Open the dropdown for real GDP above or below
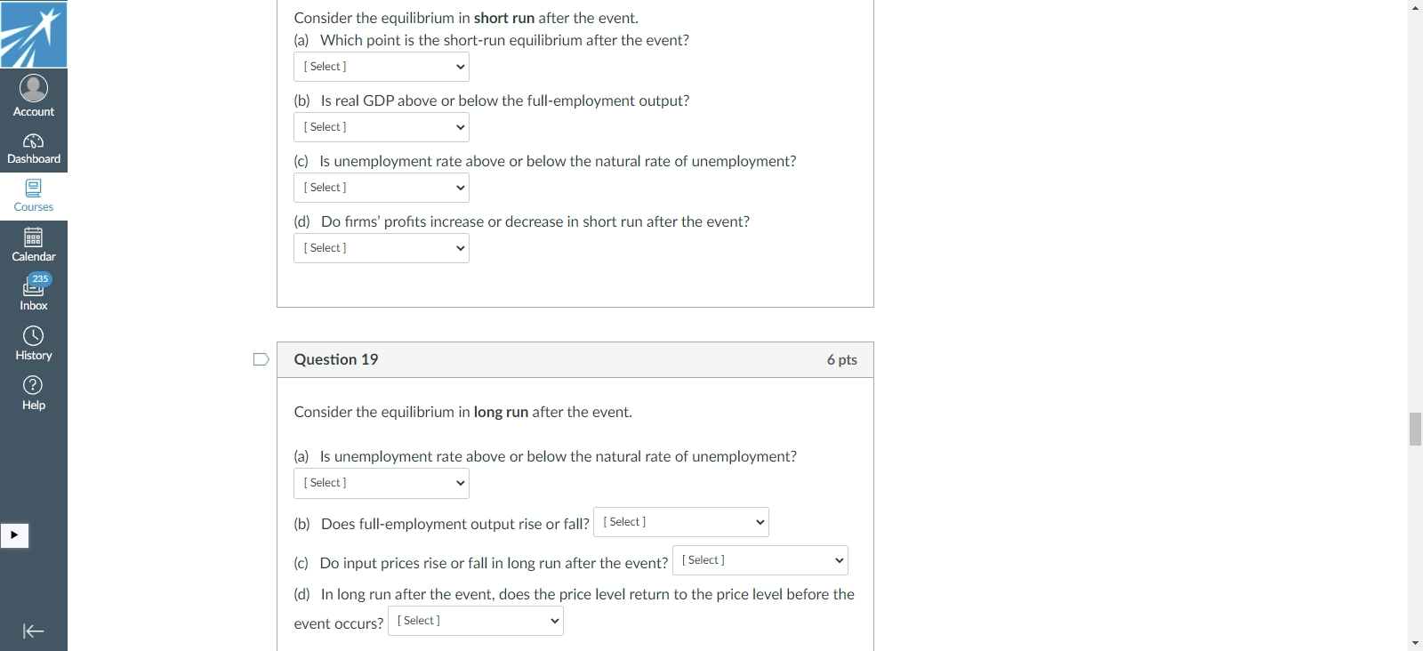Image resolution: width=1423 pixels, height=651 pixels. coord(381,126)
